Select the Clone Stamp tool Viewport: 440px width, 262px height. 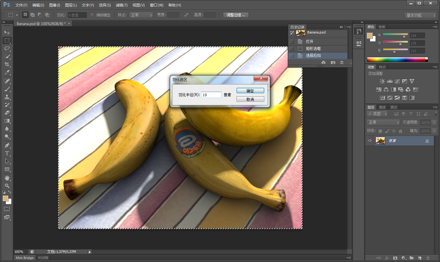tap(7, 97)
